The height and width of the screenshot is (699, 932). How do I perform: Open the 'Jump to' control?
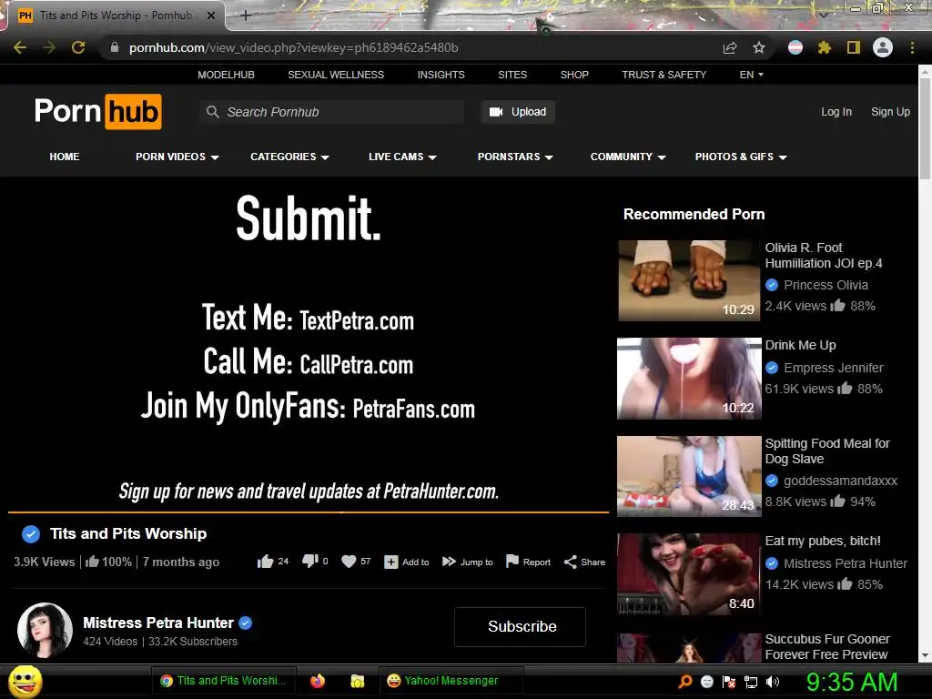[x=468, y=562]
